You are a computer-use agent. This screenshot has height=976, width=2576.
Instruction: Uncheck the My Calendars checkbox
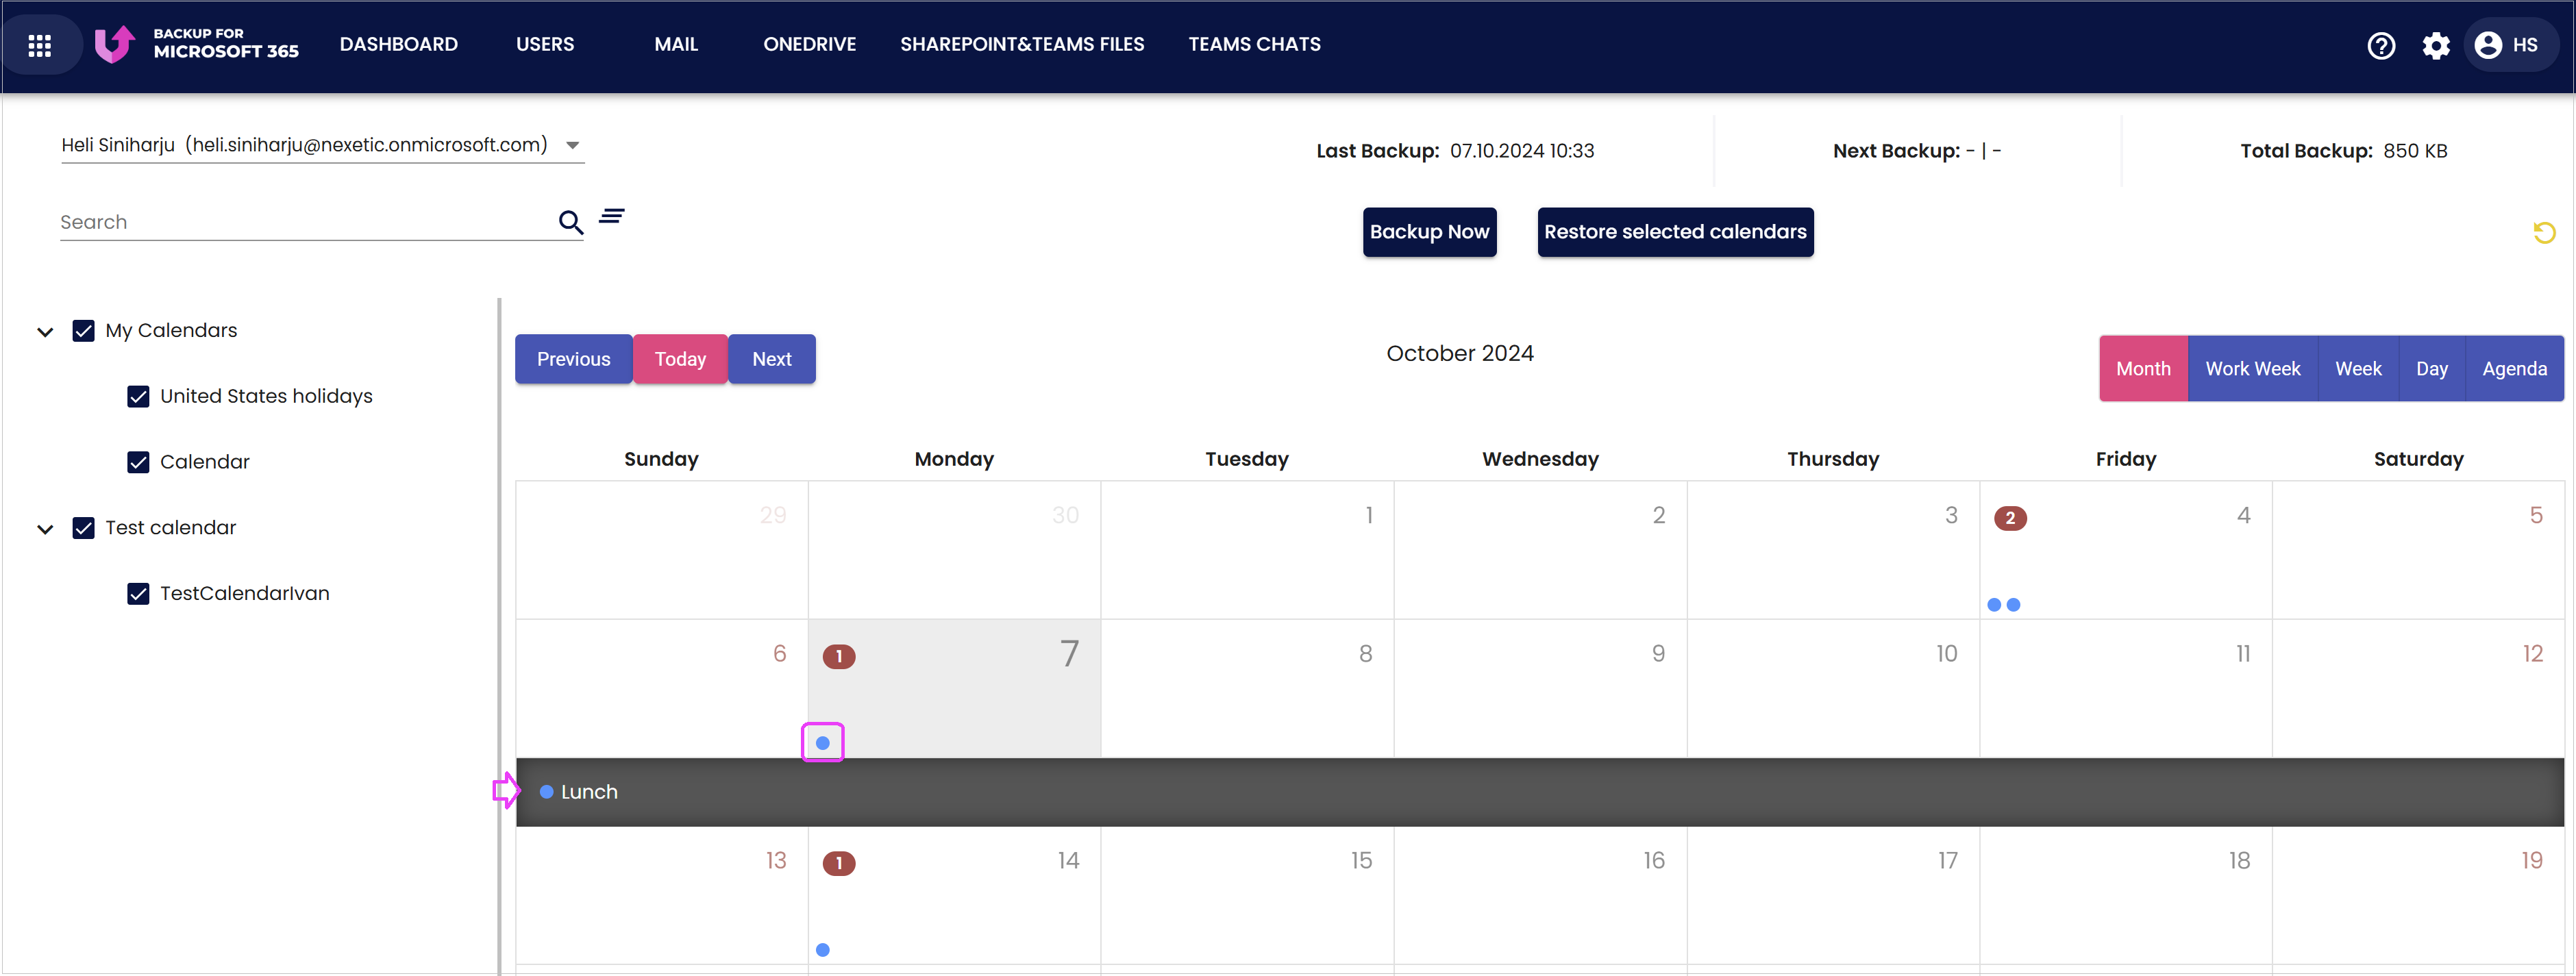[x=84, y=331]
